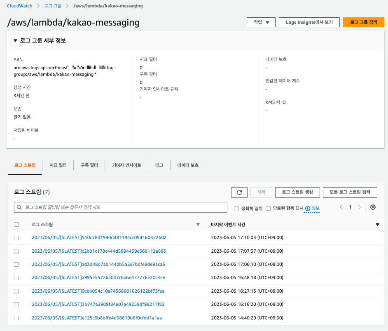This screenshot has width=388, height=331.
Task: Click the 로그 스트림 생성 button
Action: 297,192
